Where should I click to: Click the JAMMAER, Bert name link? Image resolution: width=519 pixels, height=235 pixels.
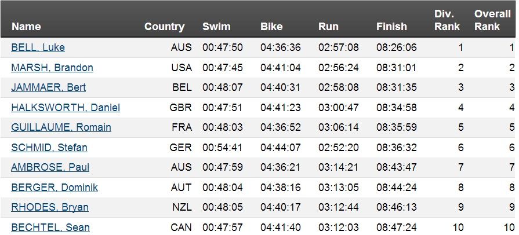click(48, 87)
